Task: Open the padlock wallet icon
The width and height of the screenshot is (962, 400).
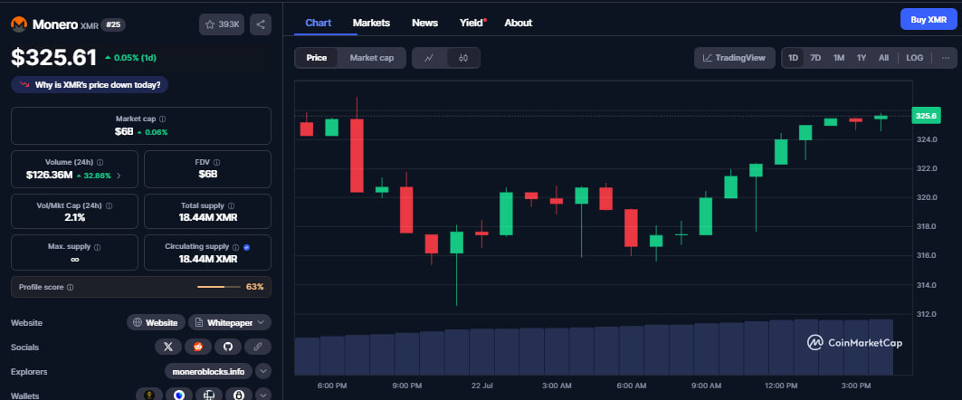Action: point(239,395)
